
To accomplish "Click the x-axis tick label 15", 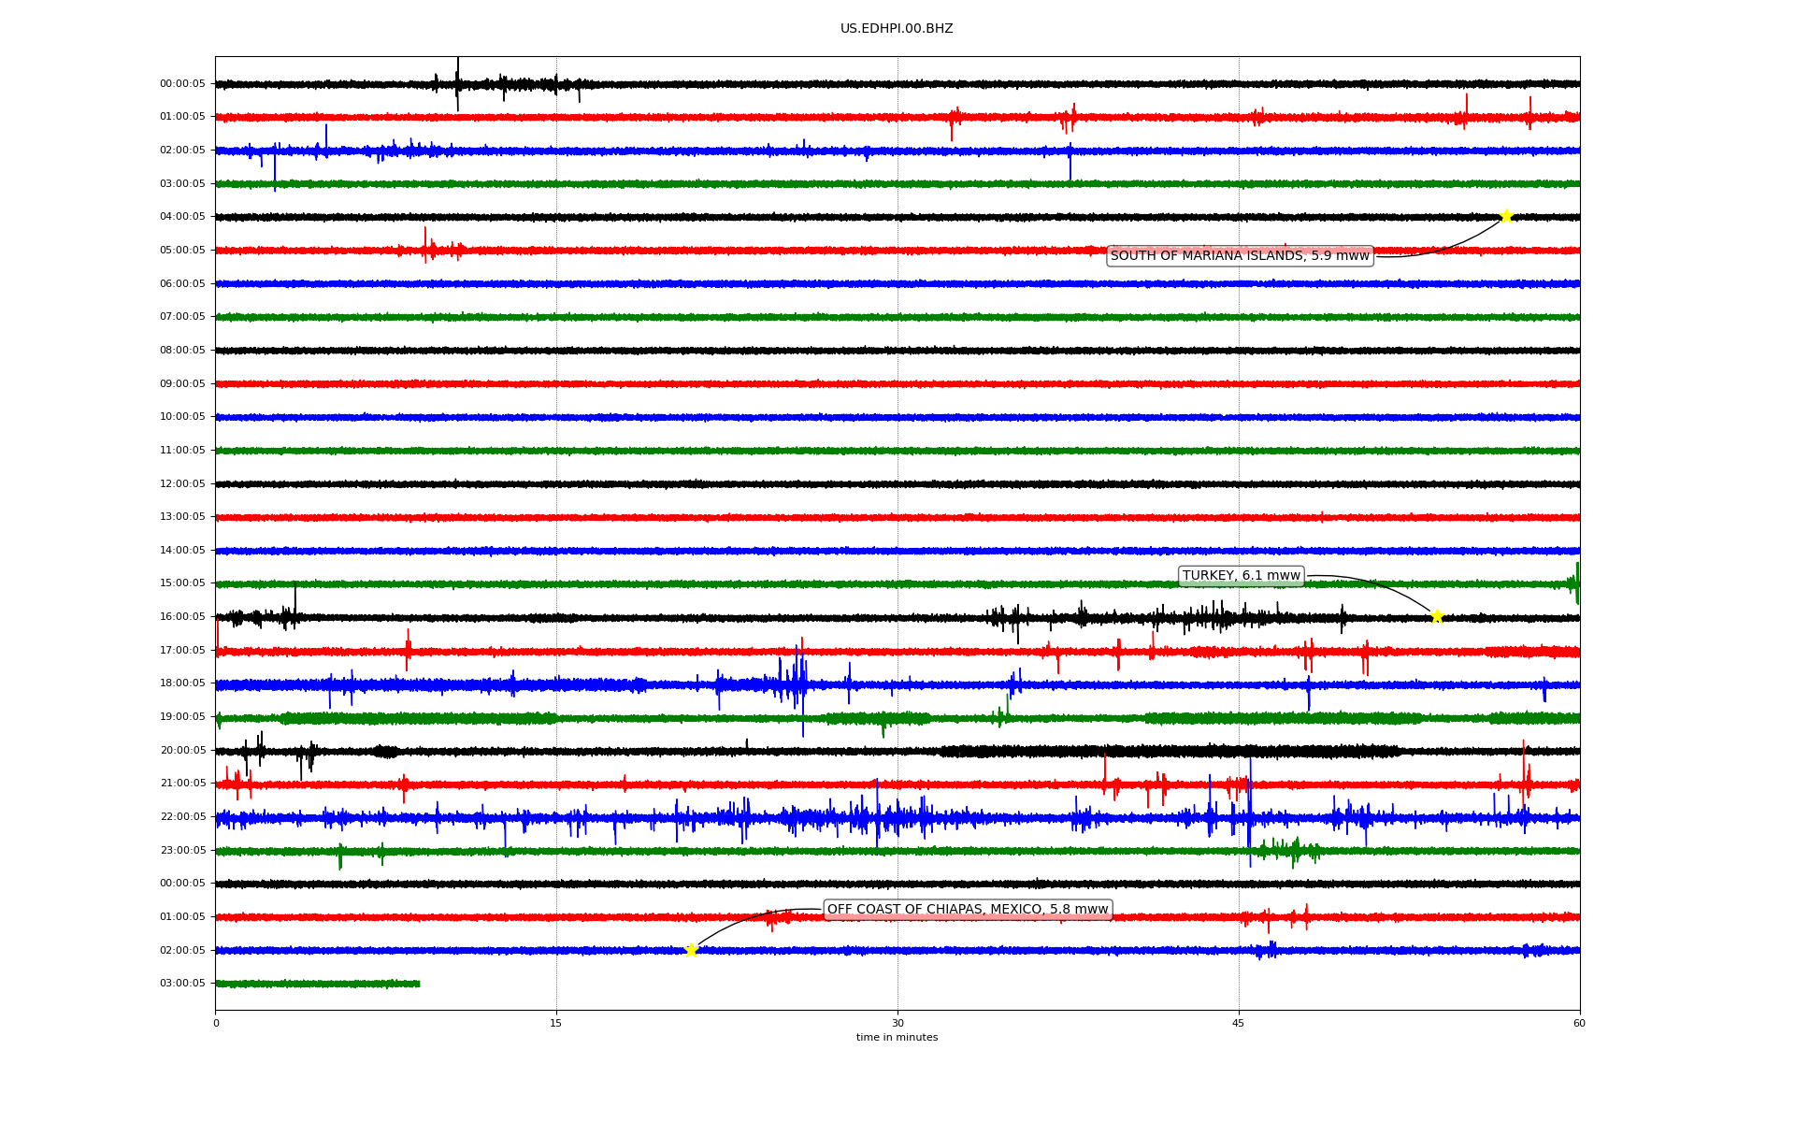I will point(556,1024).
